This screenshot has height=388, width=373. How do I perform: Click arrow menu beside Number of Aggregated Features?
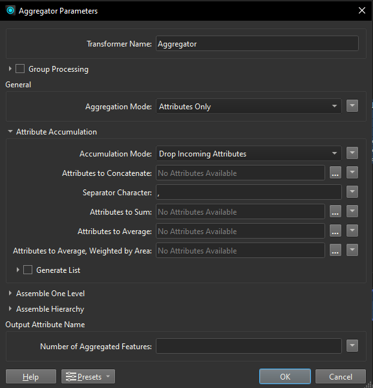[352, 346]
